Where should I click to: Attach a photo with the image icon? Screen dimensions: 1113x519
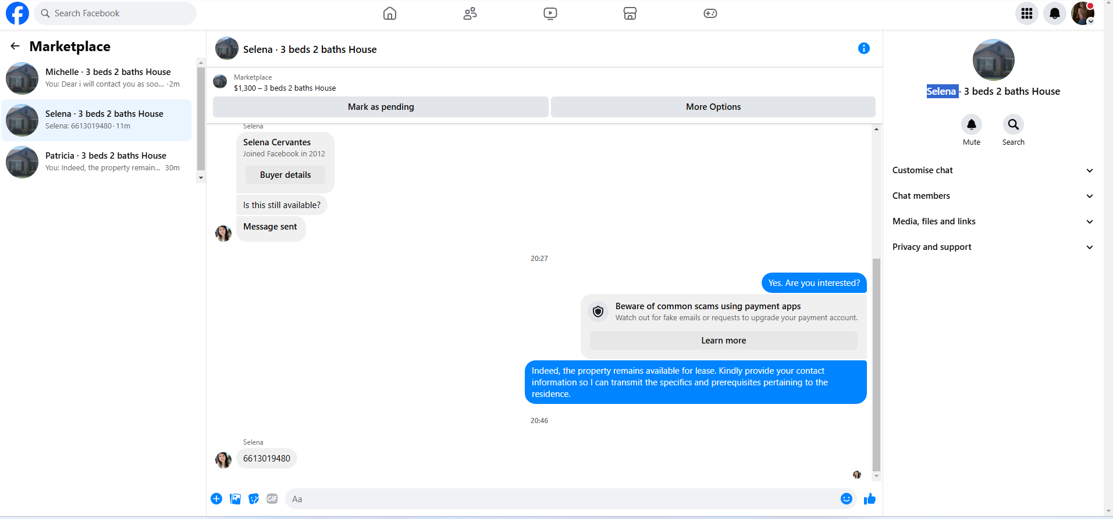point(235,499)
